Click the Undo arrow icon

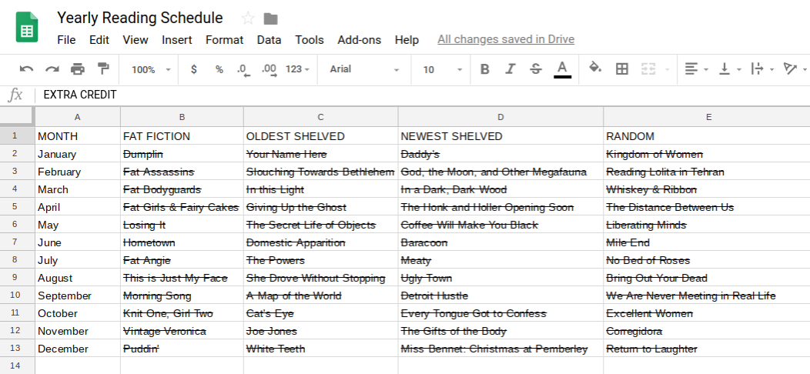(26, 69)
